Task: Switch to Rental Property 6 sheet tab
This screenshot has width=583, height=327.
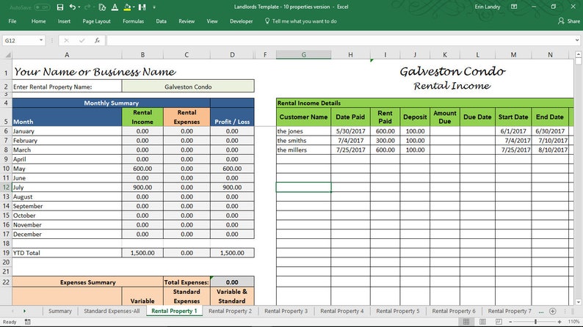Action: click(x=454, y=311)
